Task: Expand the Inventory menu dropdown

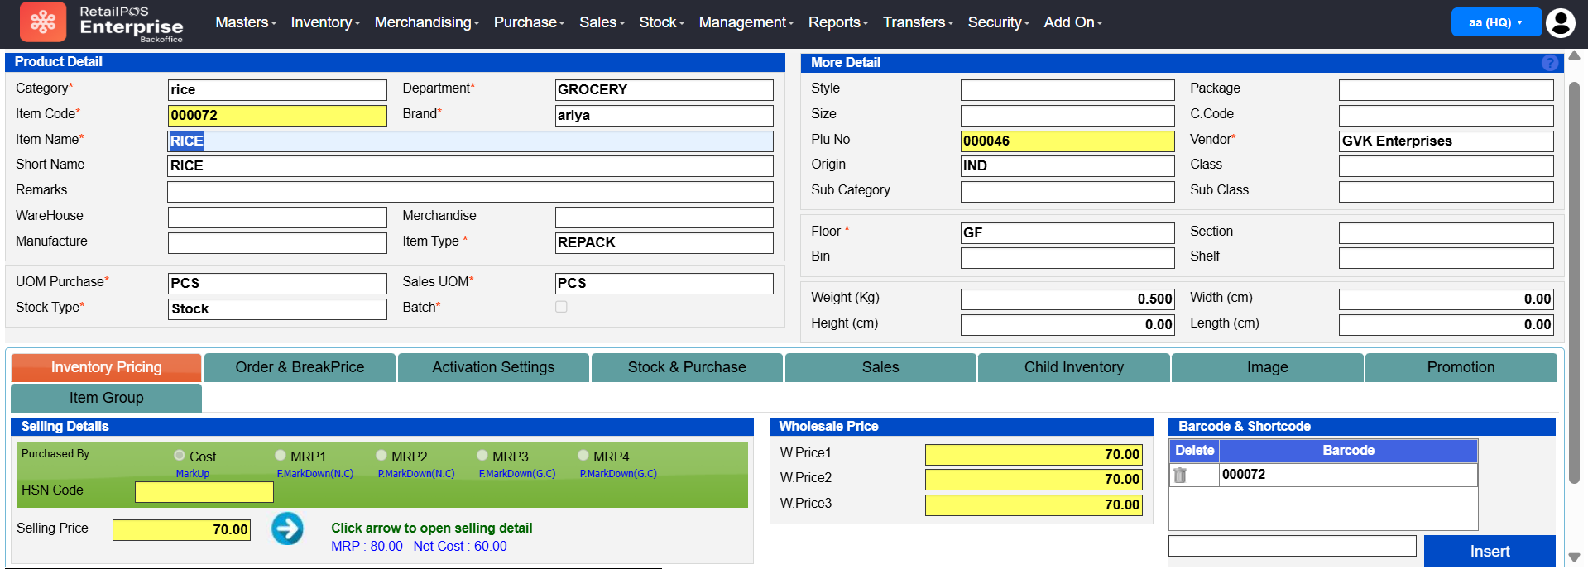Action: (324, 22)
